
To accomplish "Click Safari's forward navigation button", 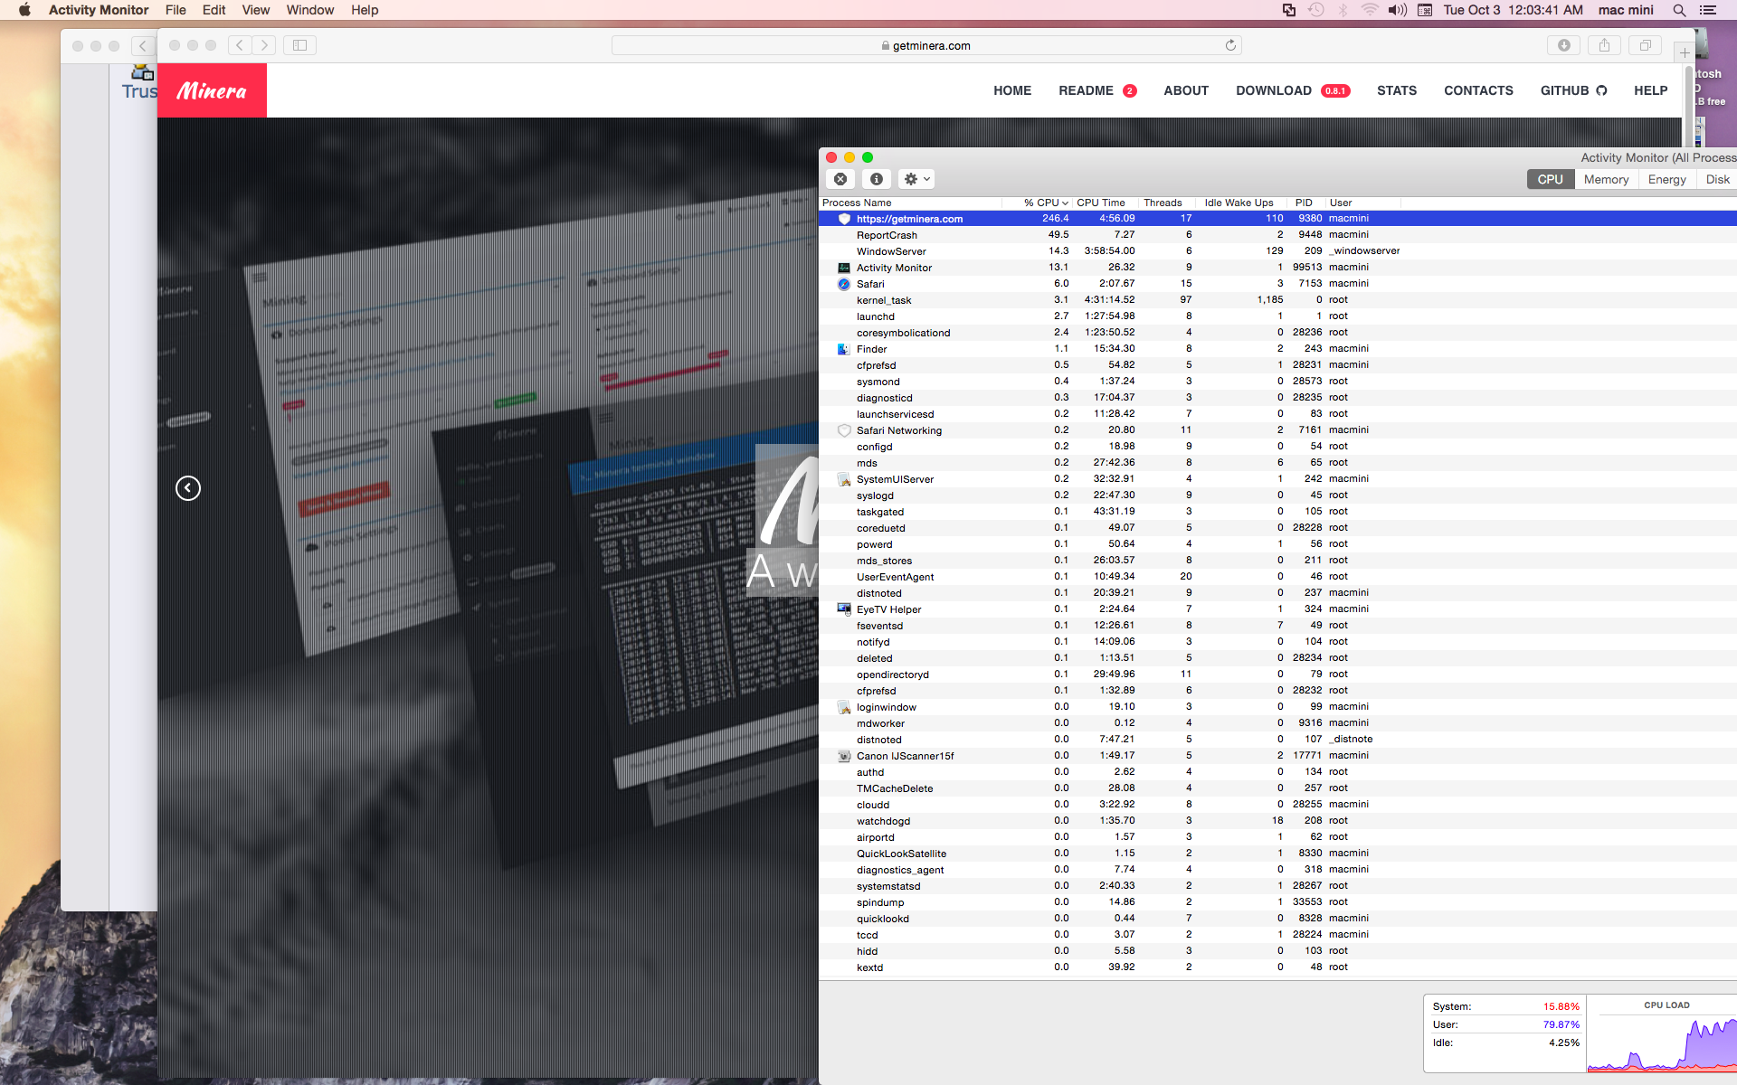I will [x=264, y=45].
